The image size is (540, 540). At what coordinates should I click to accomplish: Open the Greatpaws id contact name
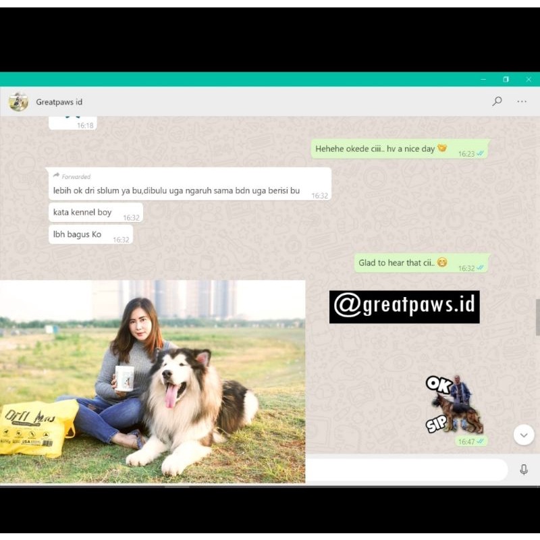(x=59, y=102)
